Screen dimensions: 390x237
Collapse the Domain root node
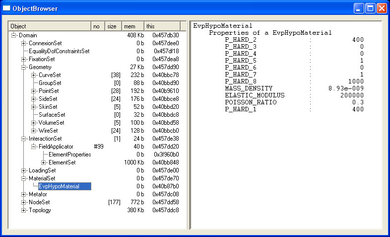(x=14, y=35)
